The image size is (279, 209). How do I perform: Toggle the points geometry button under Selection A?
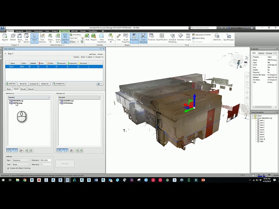[16, 151]
